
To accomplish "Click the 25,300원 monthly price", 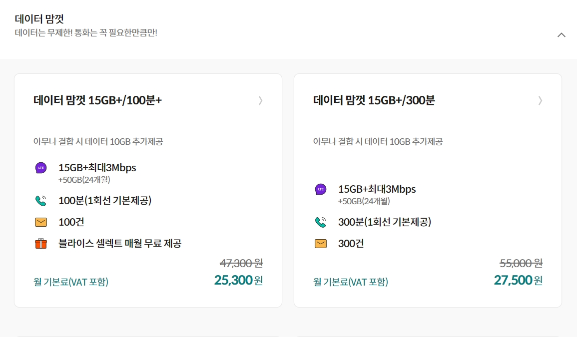I will tap(238, 281).
